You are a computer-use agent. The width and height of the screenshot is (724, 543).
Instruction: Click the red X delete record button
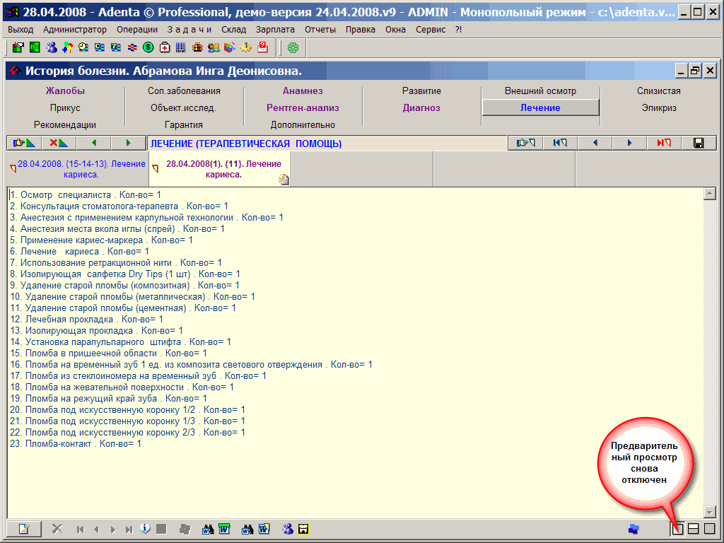(x=59, y=143)
